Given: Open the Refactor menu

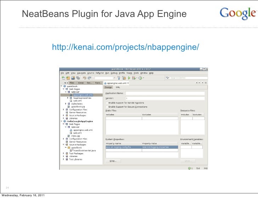Looking at the screenshot, I should point(100,73).
